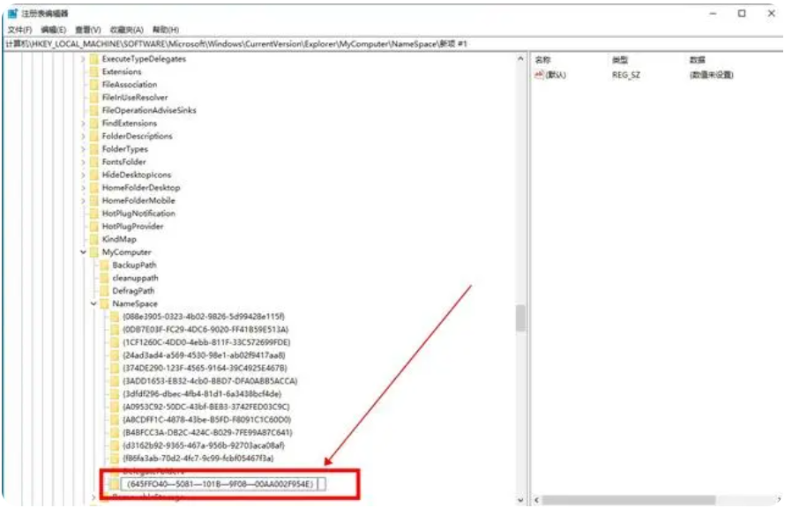Open the 查看(V) menu
This screenshot has height=508, width=792.
[x=88, y=30]
